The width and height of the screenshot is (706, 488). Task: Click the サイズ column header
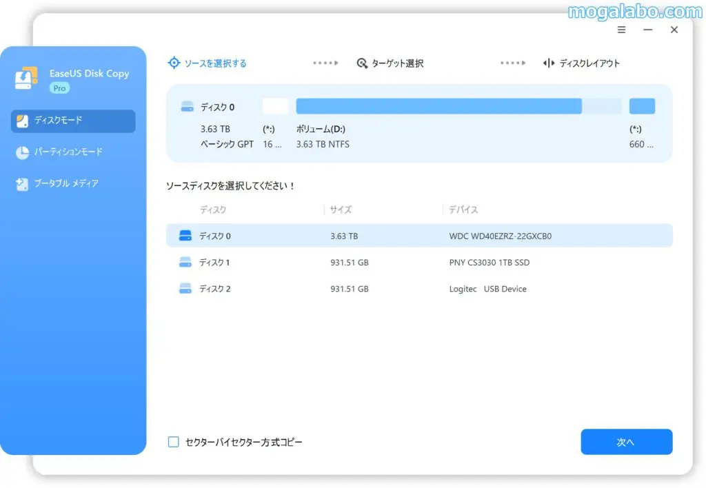[341, 210]
